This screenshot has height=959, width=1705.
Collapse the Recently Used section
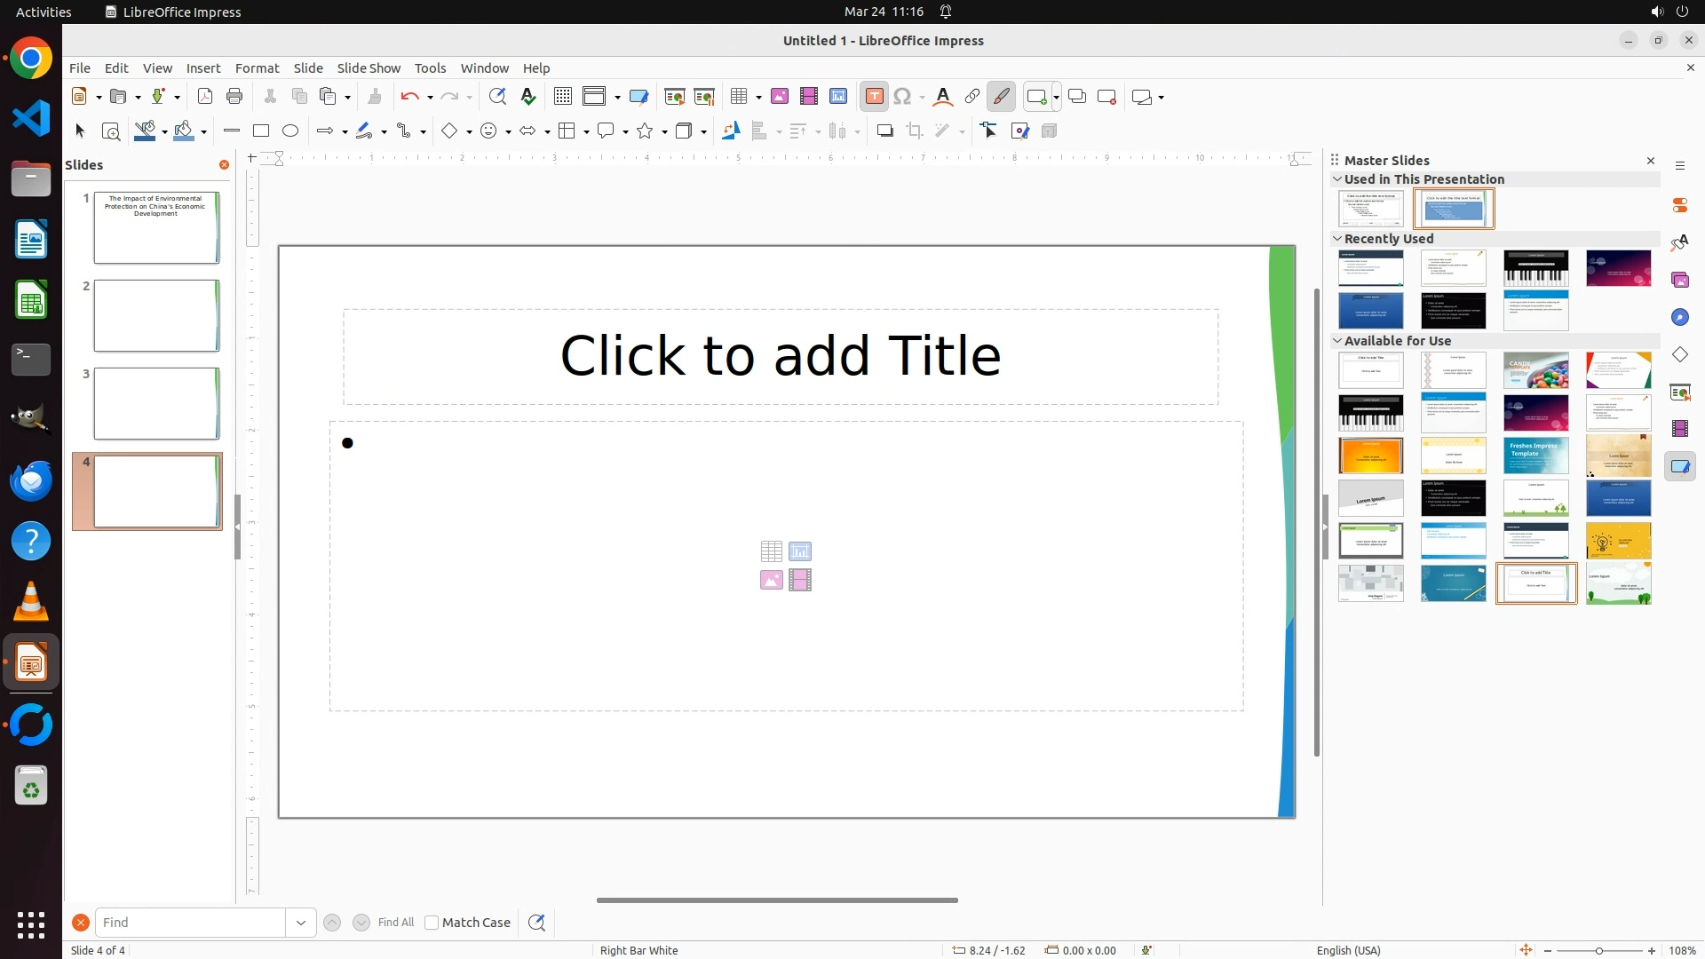click(1337, 239)
